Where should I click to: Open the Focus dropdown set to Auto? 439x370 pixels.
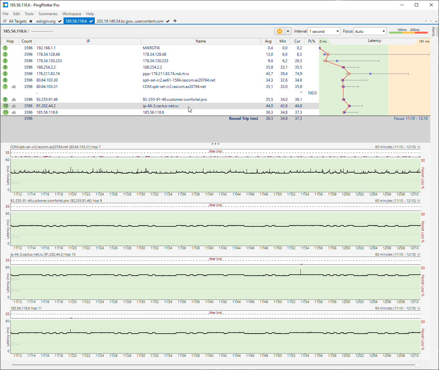click(x=370, y=31)
